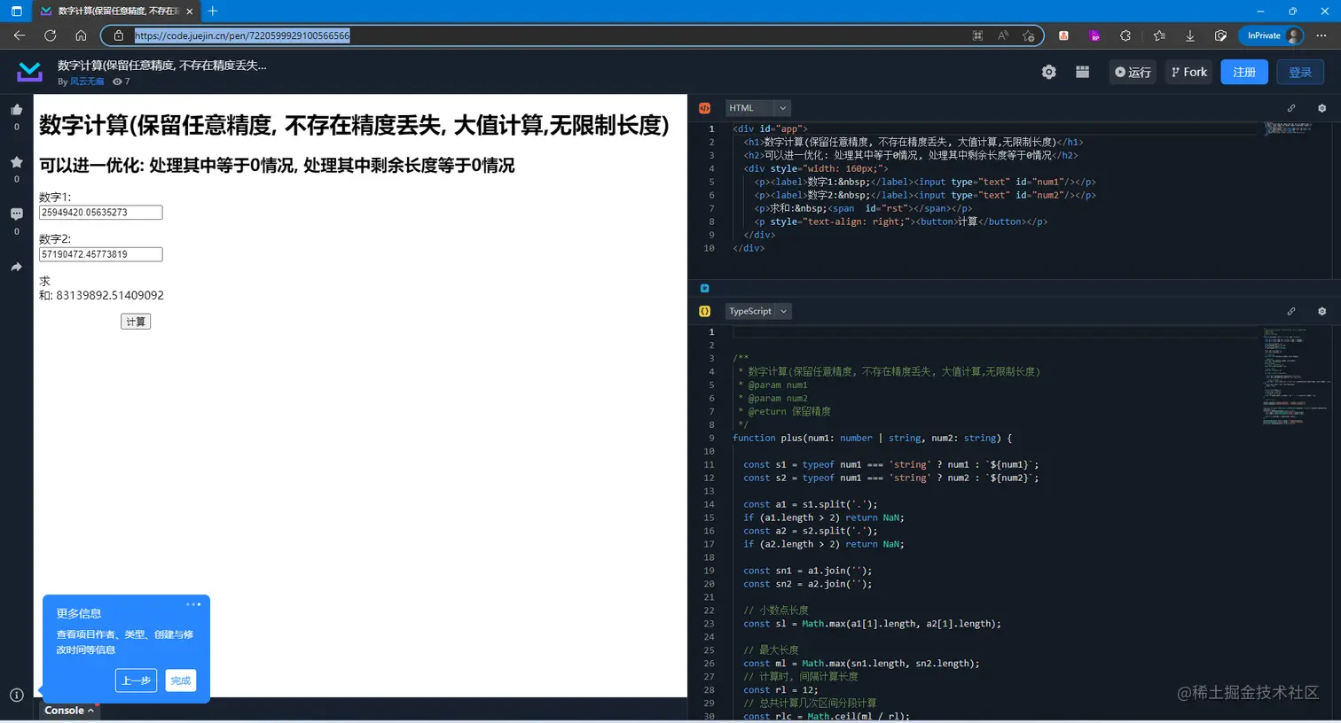Open browser more options menu
Image resolution: width=1341 pixels, height=723 pixels.
click(x=1321, y=35)
